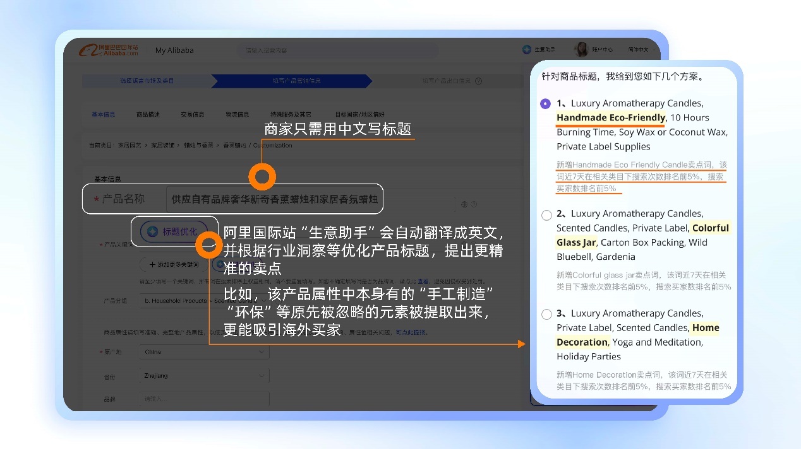Select title option 3 Home Decoration
The height and width of the screenshot is (449, 801).
click(x=547, y=315)
